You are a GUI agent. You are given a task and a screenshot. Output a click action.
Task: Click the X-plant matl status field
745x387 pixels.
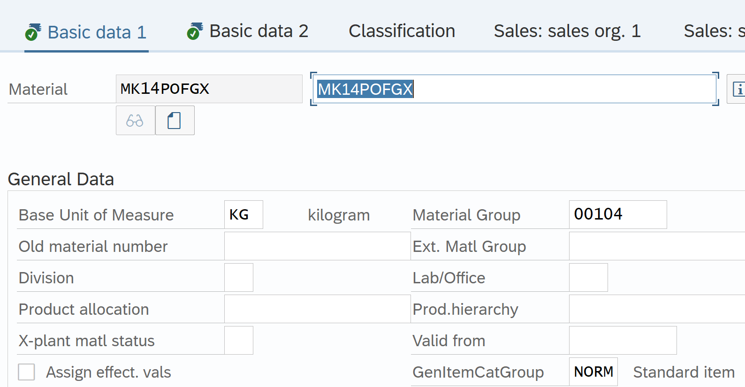(x=238, y=341)
